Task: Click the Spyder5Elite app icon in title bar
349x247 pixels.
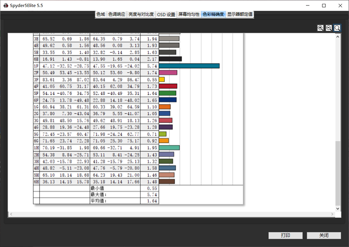Action: pyautogui.click(x=6, y=5)
